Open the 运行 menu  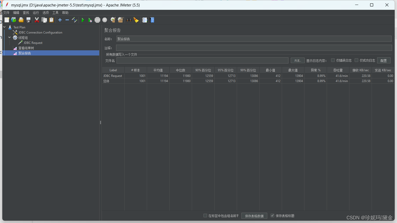point(36,13)
